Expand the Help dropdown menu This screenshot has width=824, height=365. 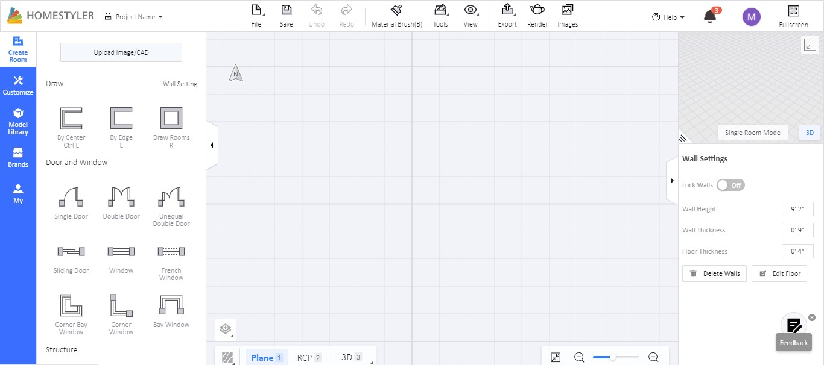pyautogui.click(x=668, y=17)
